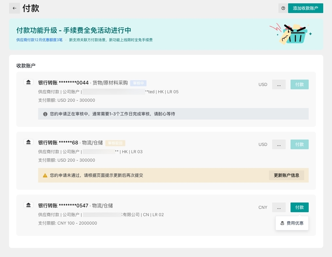Click 付款 button for CNY account 0547

tap(299, 207)
